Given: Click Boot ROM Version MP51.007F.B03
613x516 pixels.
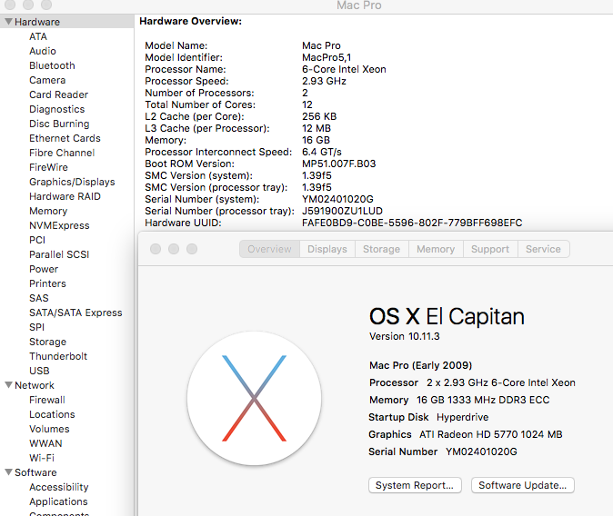Looking at the screenshot, I should [x=339, y=164].
